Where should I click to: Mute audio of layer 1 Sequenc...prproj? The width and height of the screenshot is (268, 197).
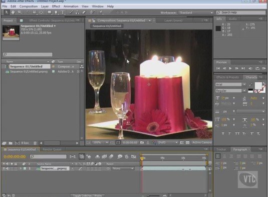click(8, 168)
